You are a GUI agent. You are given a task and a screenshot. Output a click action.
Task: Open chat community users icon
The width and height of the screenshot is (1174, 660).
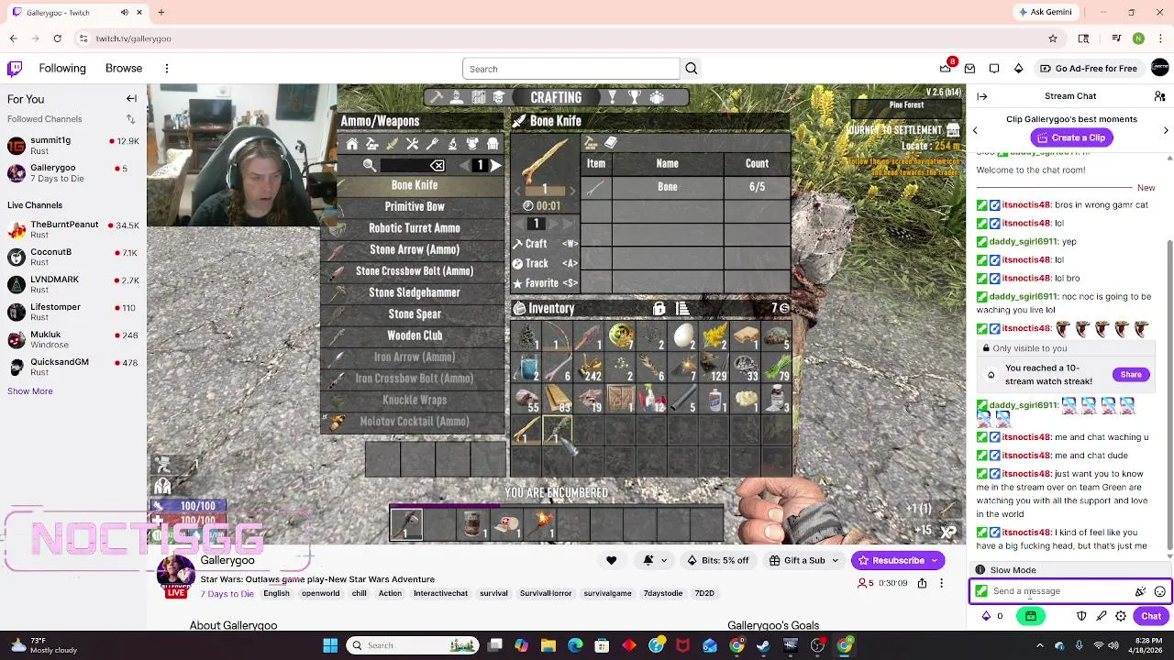point(1159,96)
